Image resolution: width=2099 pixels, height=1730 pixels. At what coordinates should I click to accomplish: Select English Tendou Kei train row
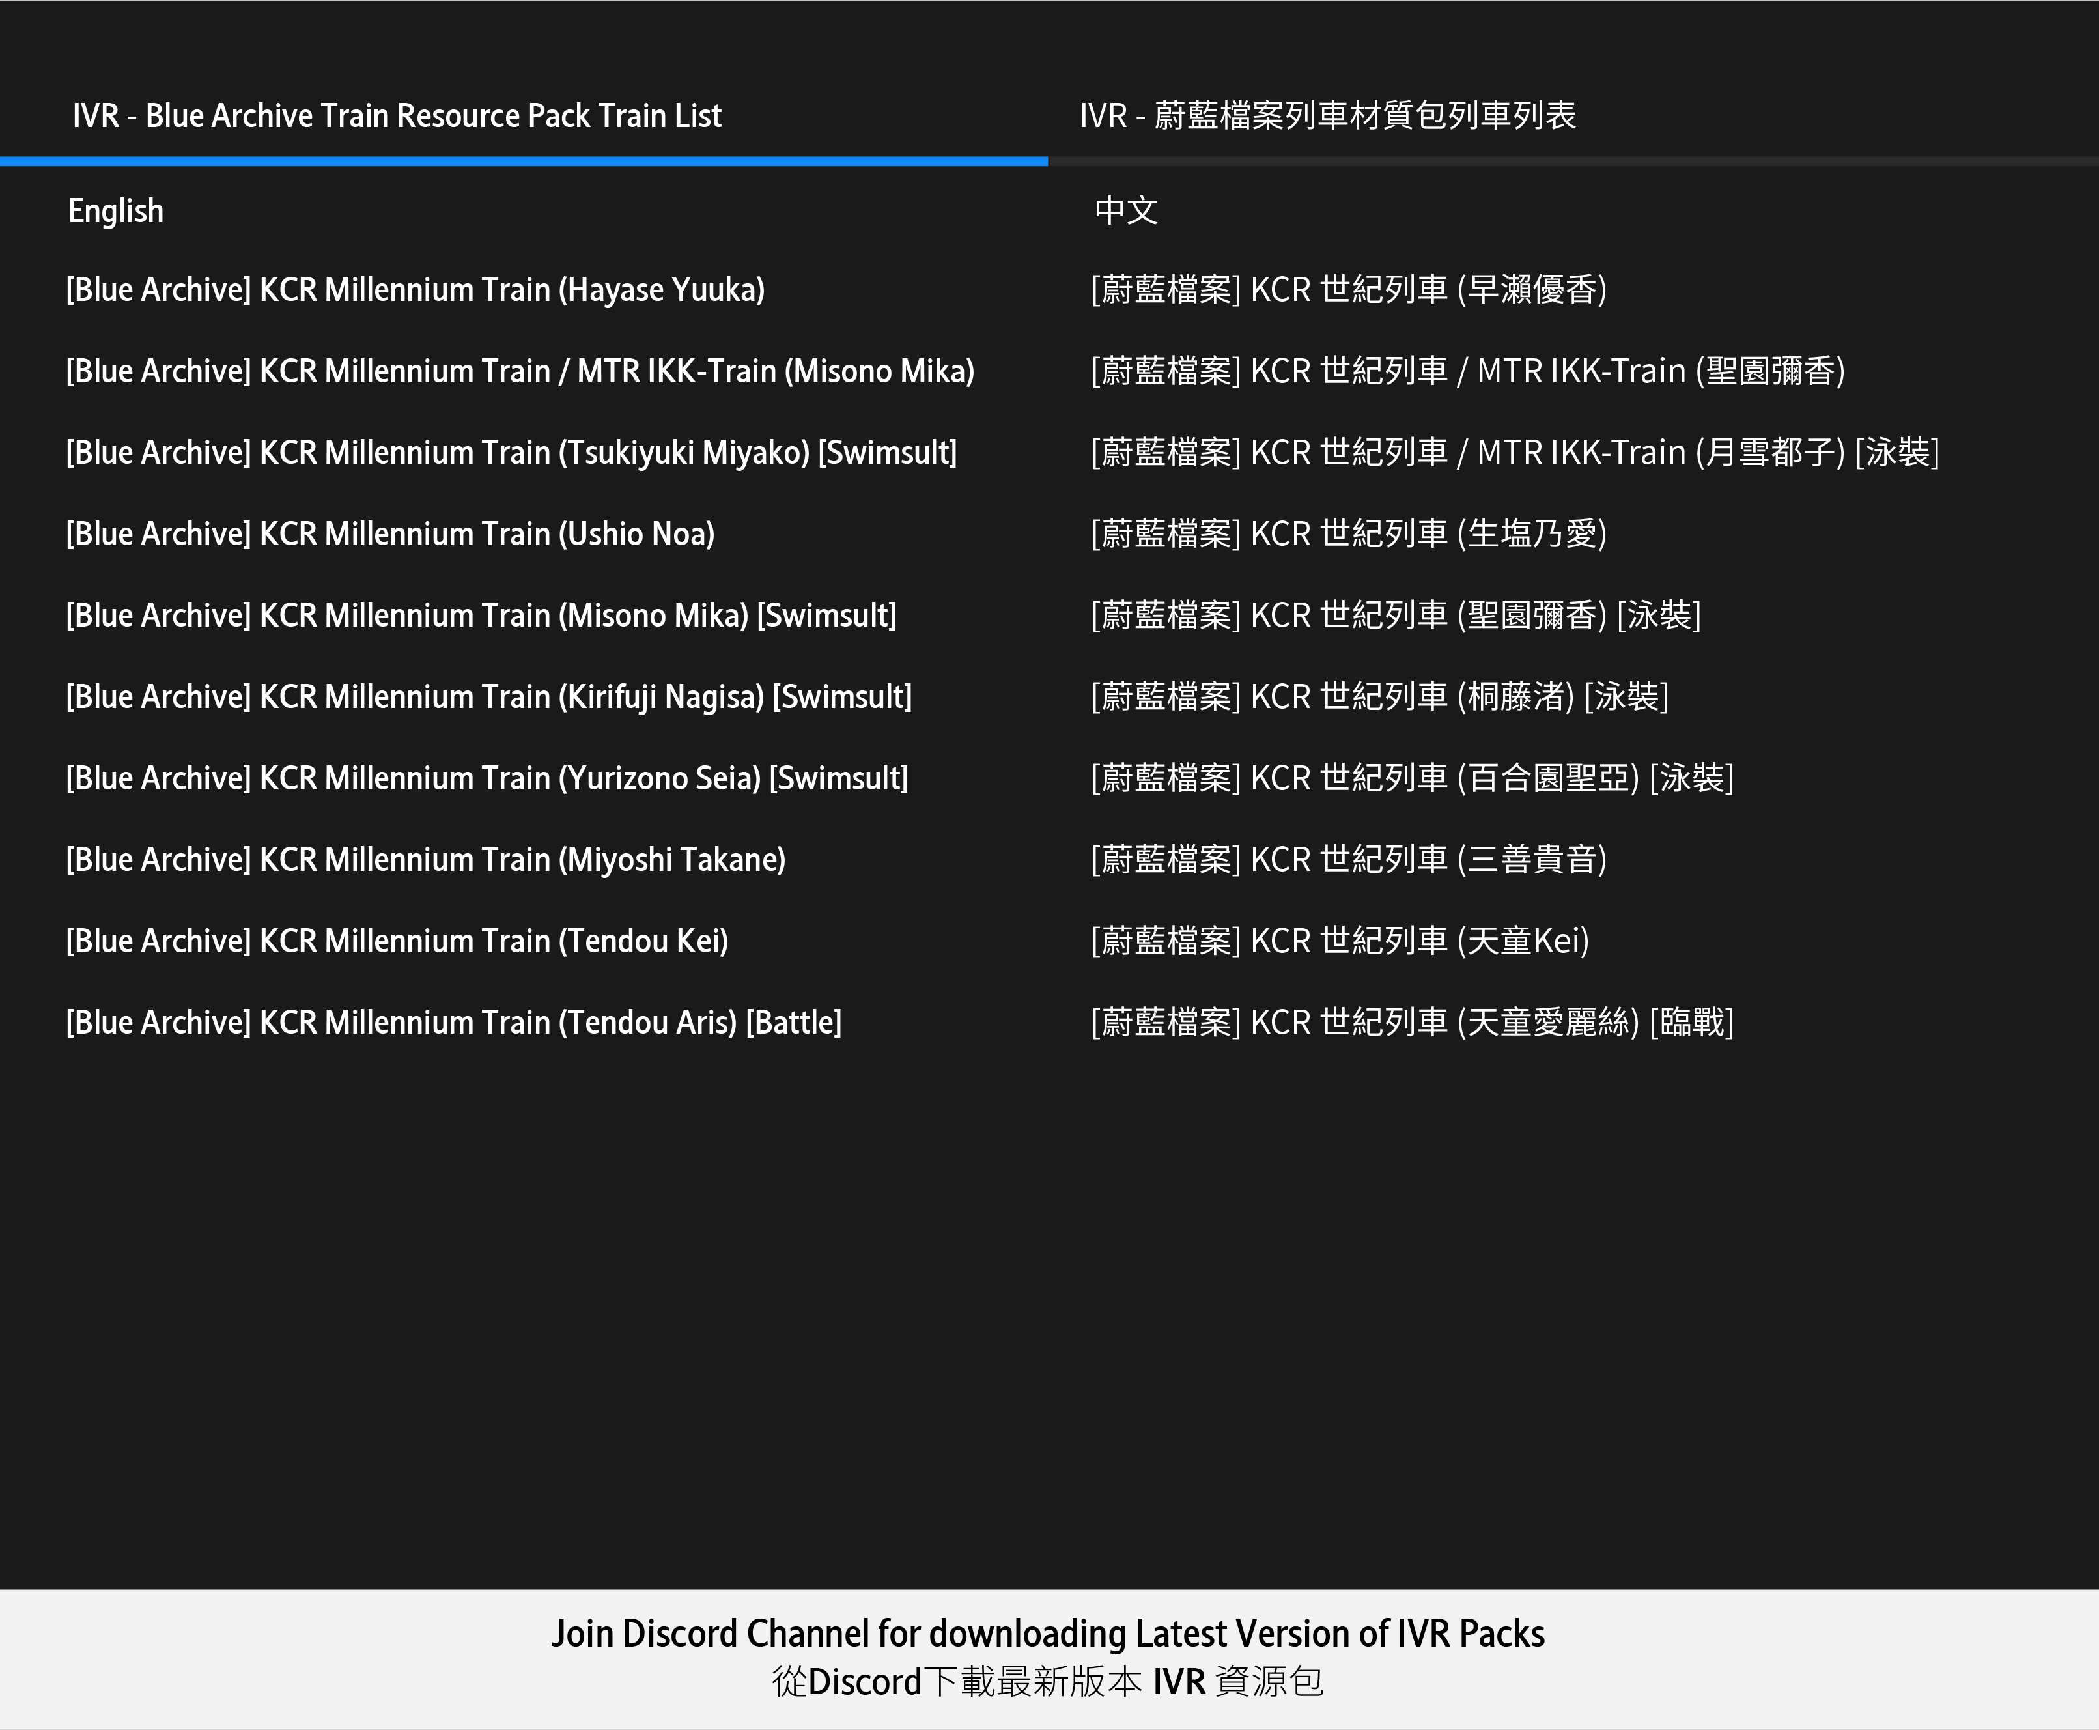(x=397, y=942)
